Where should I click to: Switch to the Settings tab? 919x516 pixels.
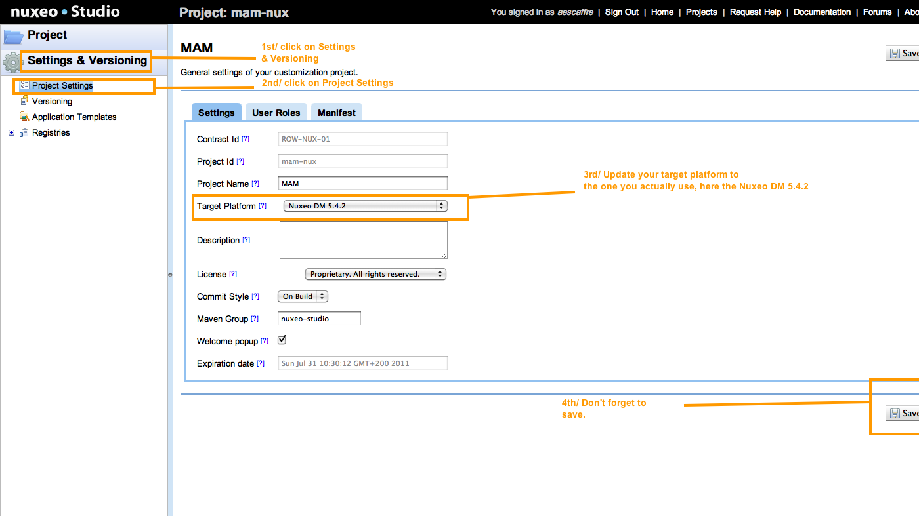[217, 113]
